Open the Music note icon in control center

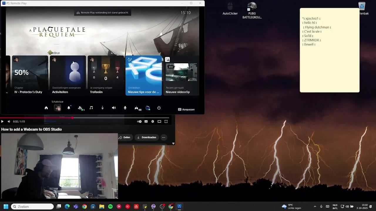pyautogui.click(x=91, y=108)
